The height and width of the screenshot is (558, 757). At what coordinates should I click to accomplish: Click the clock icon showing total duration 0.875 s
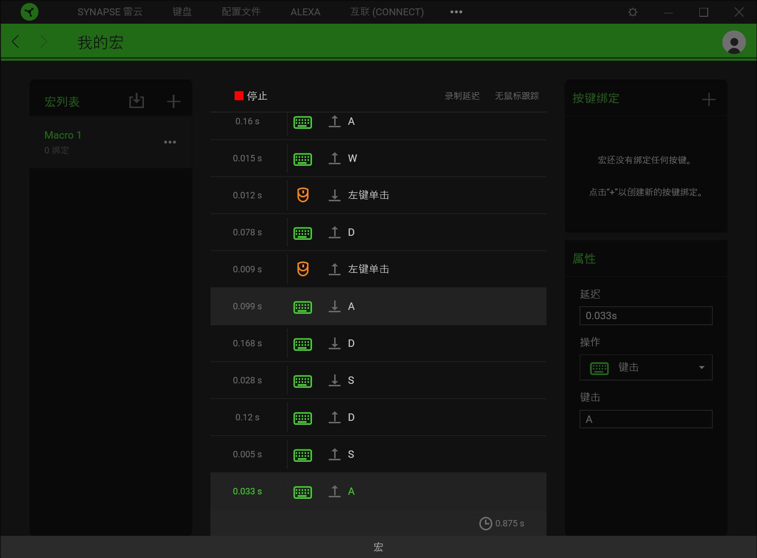point(486,523)
